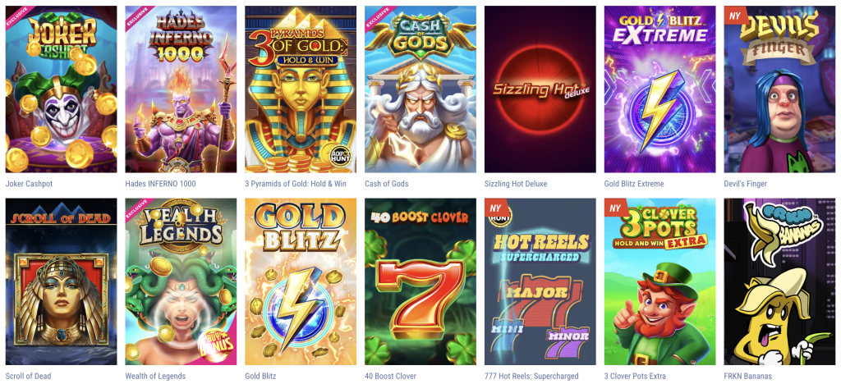Click the "FRKN Bananas" title link
The height and width of the screenshot is (384, 841).
click(x=747, y=376)
